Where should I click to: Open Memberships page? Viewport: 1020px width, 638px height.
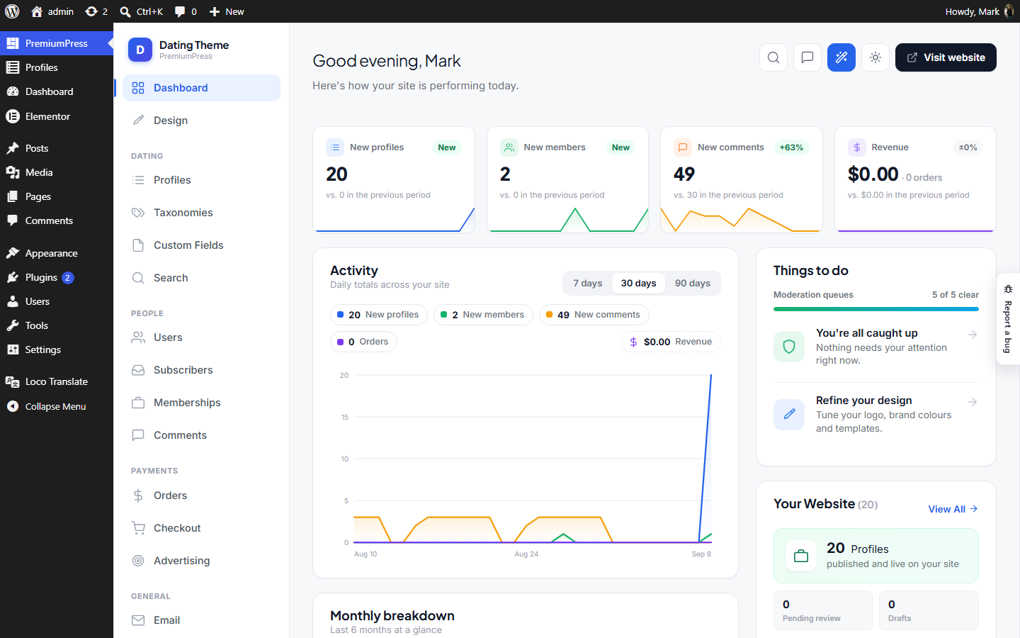[x=201, y=403]
